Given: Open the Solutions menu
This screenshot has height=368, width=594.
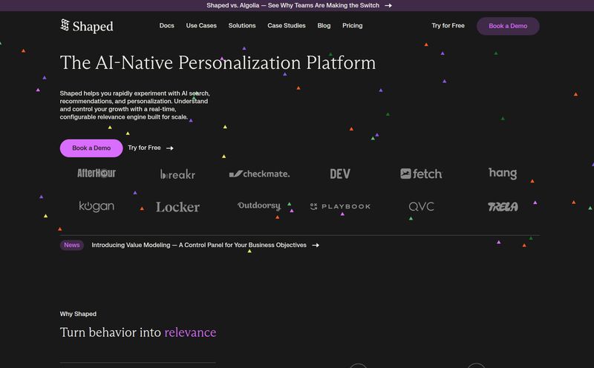Looking at the screenshot, I should (x=242, y=26).
